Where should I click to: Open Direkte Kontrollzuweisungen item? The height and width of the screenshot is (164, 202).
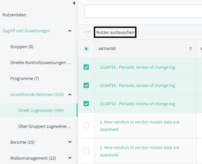(x=41, y=62)
